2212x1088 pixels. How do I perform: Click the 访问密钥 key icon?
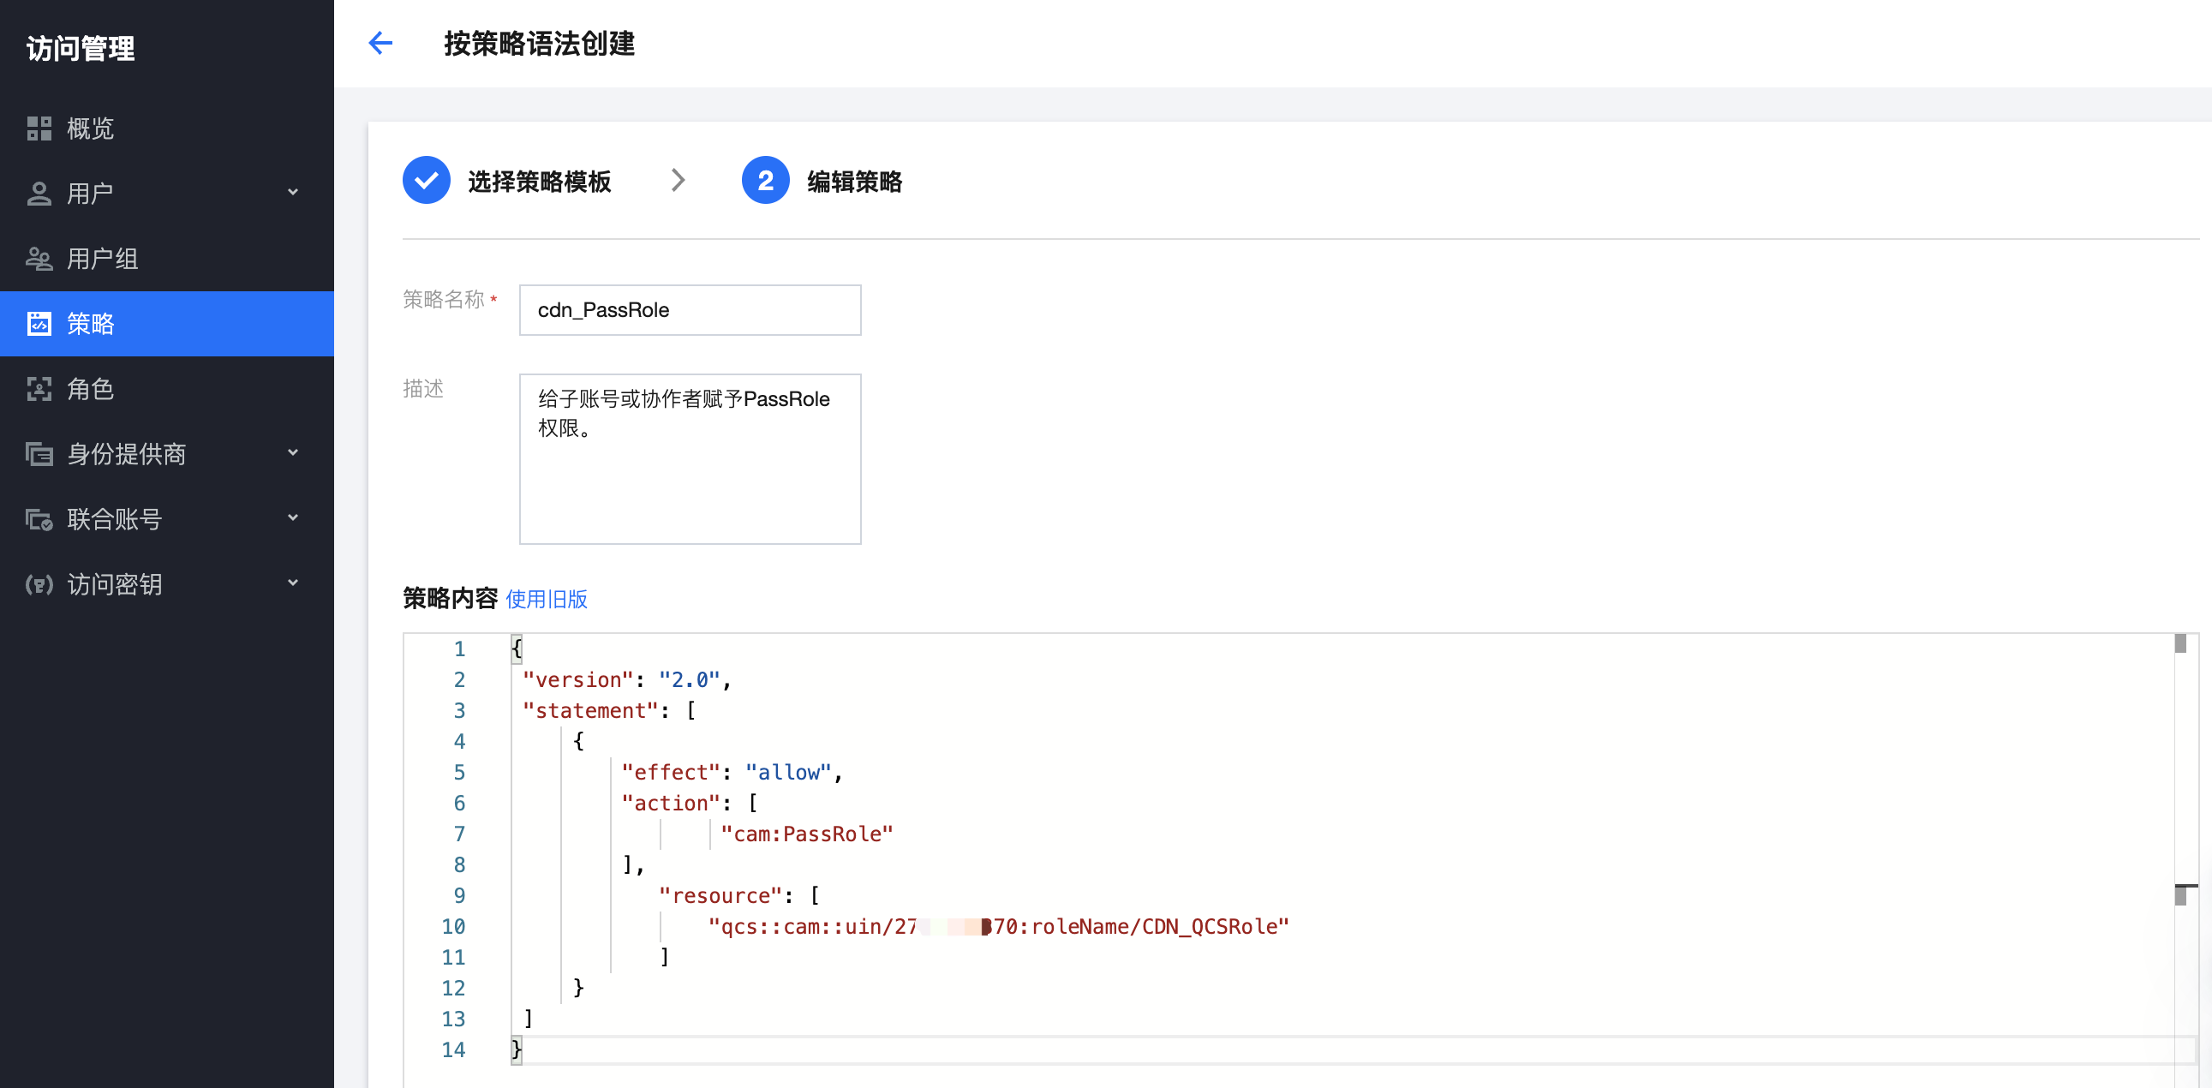(39, 585)
